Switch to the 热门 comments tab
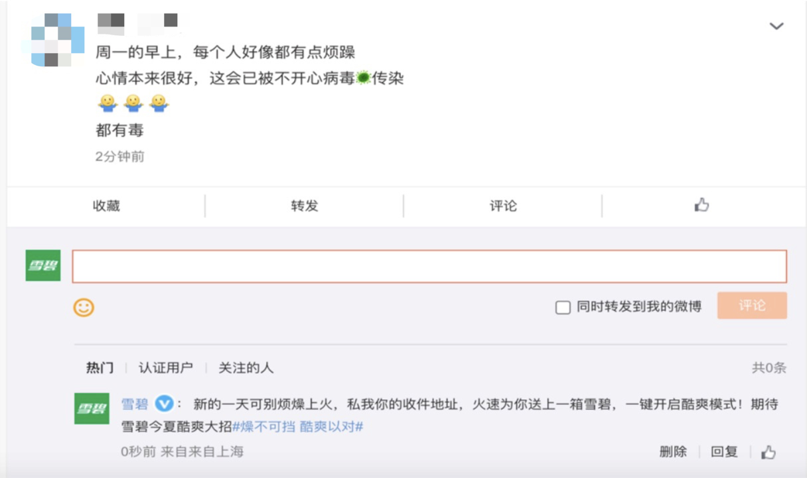The image size is (807, 478). click(100, 368)
